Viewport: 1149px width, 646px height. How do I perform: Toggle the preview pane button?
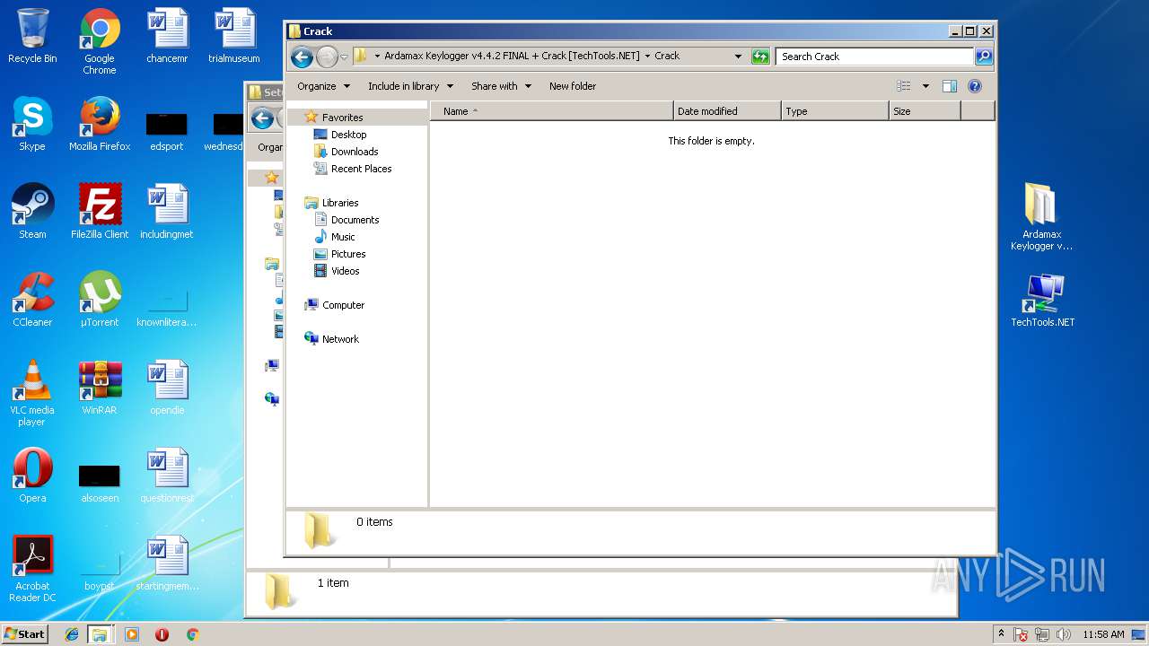[x=950, y=86]
